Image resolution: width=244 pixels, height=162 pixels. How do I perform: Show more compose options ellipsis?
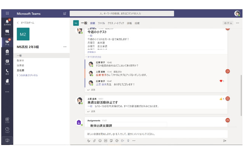click(x=134, y=141)
